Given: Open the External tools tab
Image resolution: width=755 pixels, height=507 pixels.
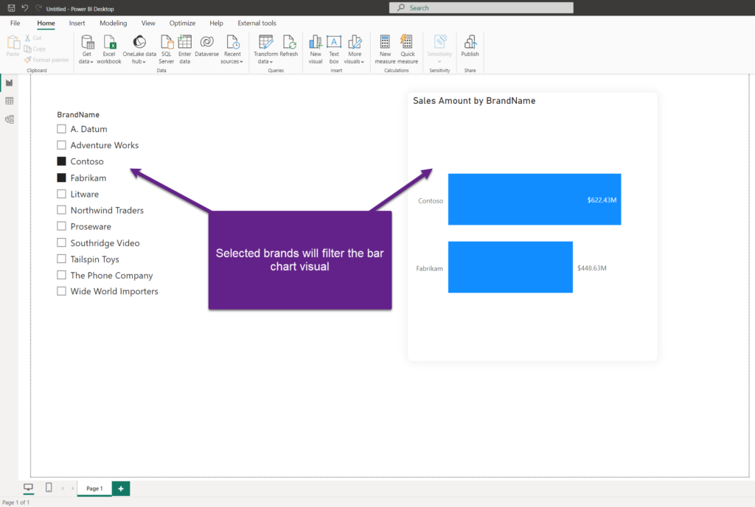Looking at the screenshot, I should click(257, 23).
